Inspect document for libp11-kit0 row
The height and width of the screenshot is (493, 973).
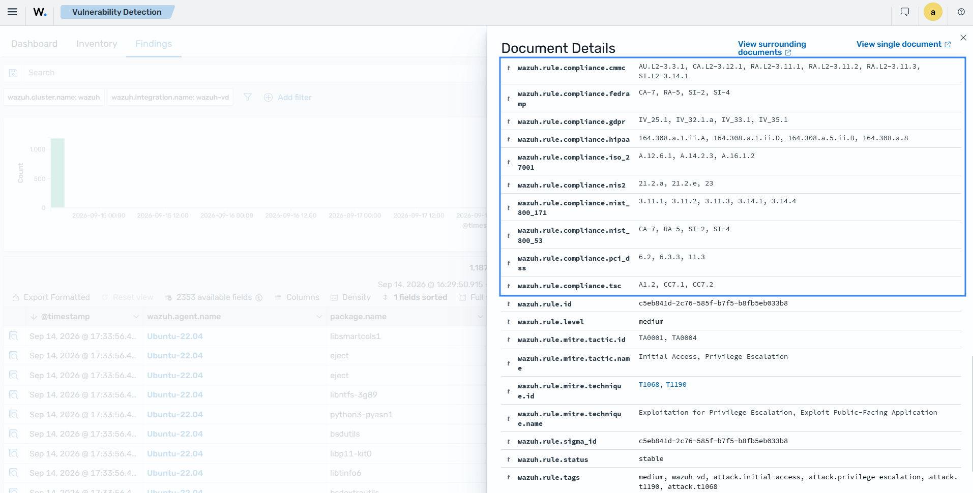(x=14, y=454)
